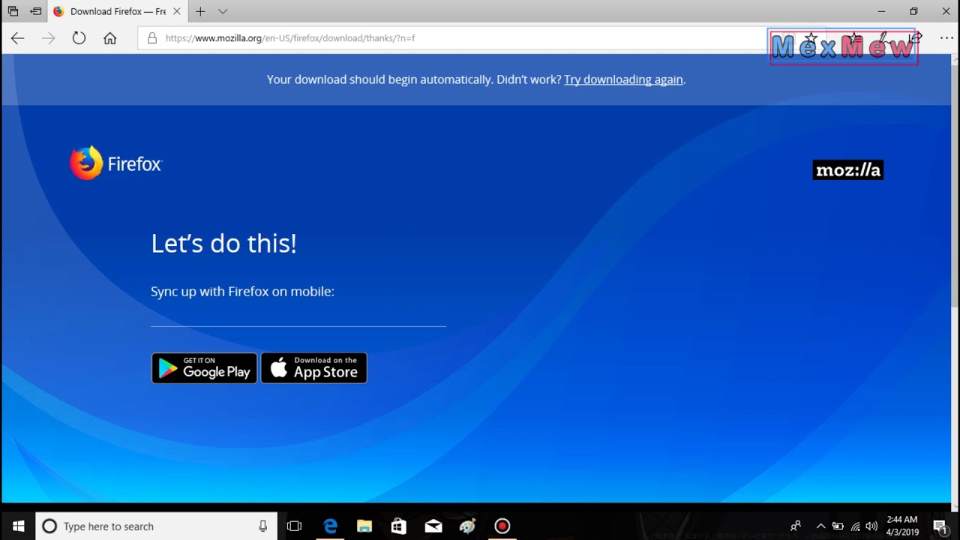Image resolution: width=960 pixels, height=540 pixels.
Task: Open the Windows Start menu
Action: click(18, 526)
